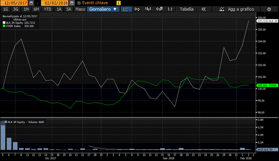Viewport: 279px width, 161px height.
Task: Select the YTD time range tab
Action: pyautogui.click(x=47, y=9)
